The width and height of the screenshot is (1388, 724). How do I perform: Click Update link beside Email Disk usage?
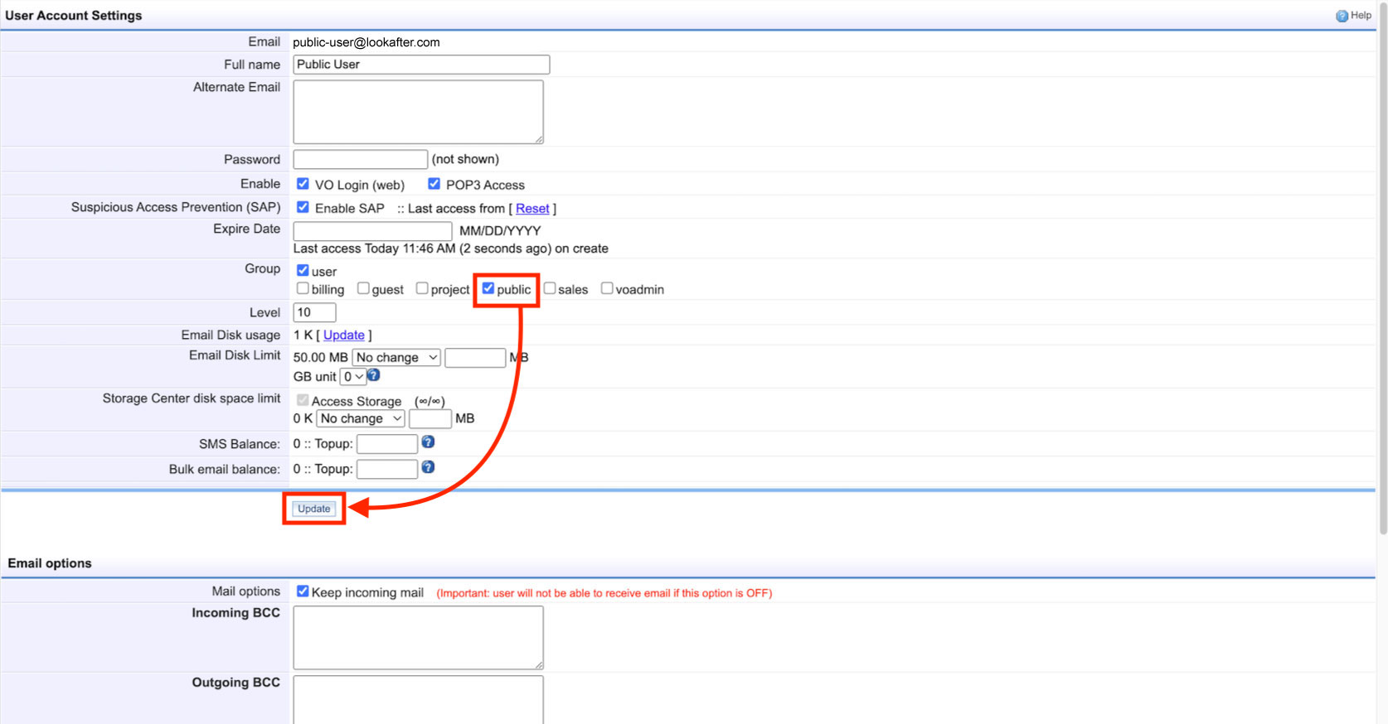[x=344, y=335]
